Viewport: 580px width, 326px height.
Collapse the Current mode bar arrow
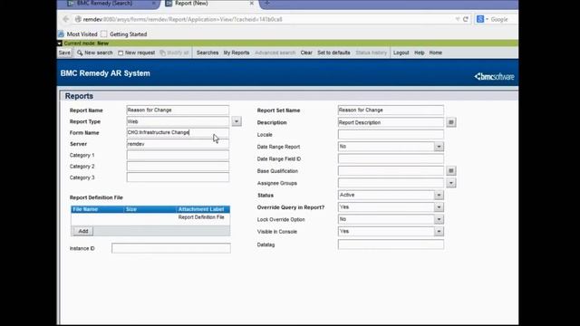(60, 43)
